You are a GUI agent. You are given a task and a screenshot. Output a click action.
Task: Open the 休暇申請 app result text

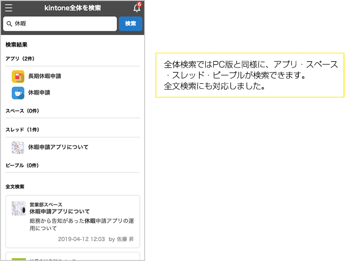(x=39, y=93)
